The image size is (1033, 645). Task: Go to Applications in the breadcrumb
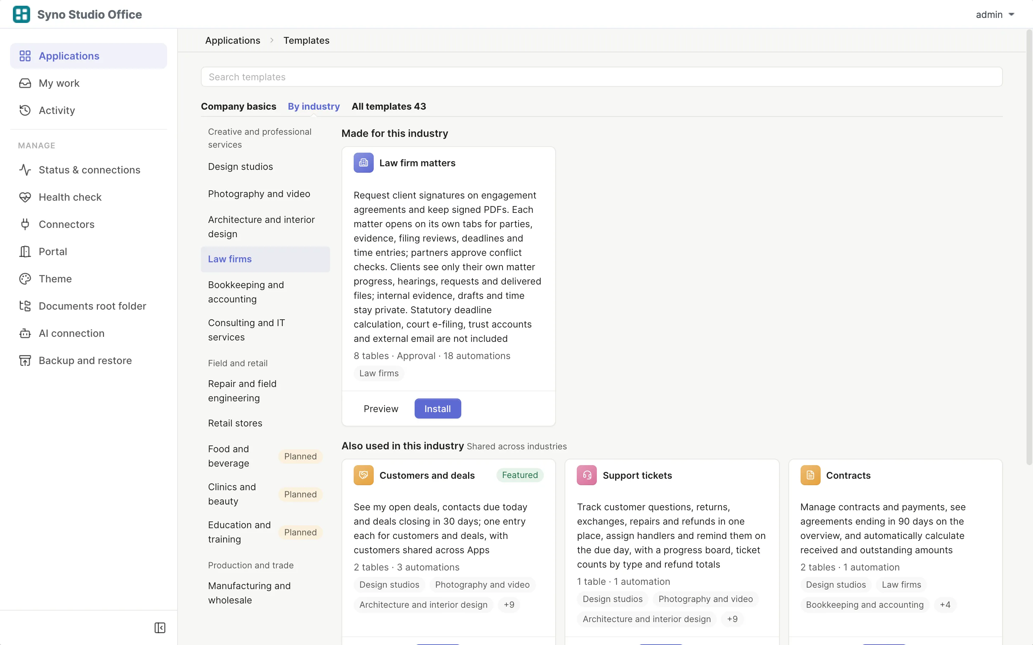tap(233, 40)
